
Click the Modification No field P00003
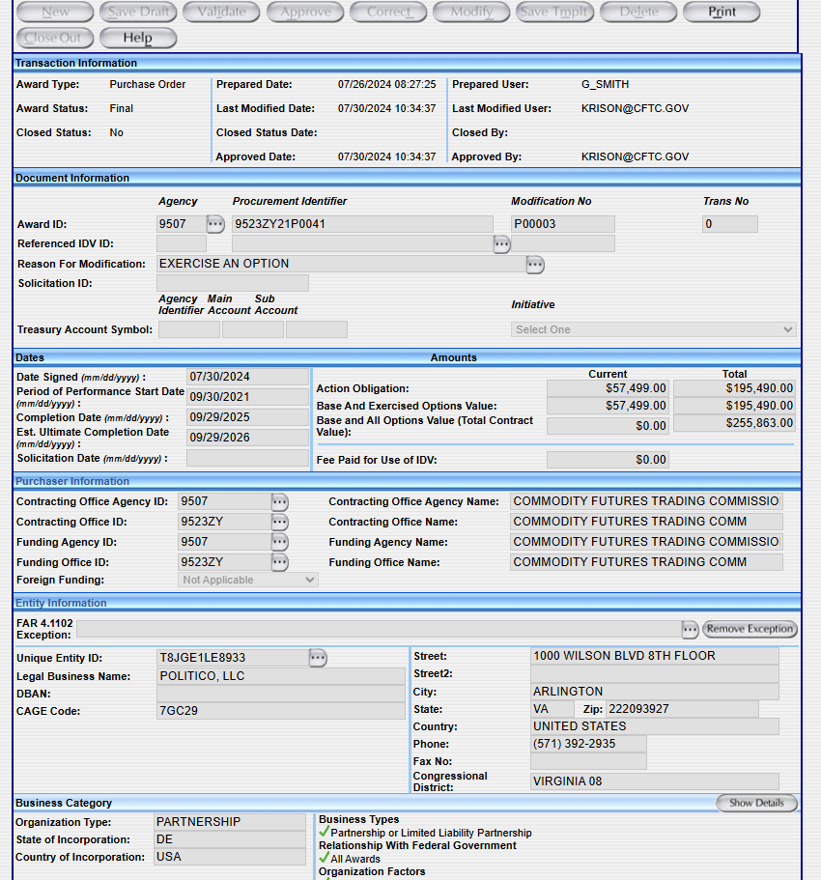tap(563, 224)
